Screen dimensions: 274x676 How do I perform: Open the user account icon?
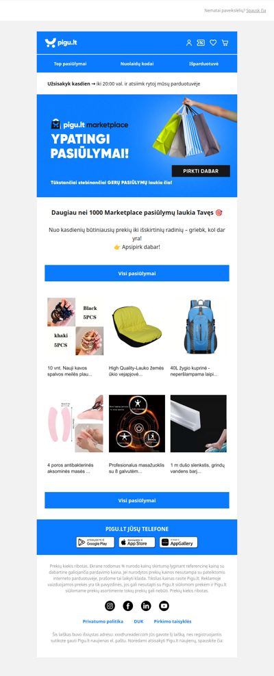pos(188,42)
